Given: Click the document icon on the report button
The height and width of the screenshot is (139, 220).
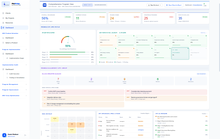Looking at the screenshot, I should 167,5.
